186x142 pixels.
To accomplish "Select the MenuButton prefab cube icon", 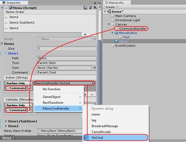I will [117, 33].
